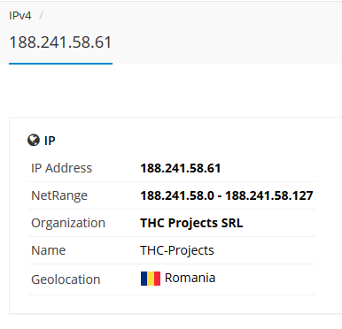The height and width of the screenshot is (329, 342).
Task: Click the IP Address value 188.241.58.61
Action: 181,168
